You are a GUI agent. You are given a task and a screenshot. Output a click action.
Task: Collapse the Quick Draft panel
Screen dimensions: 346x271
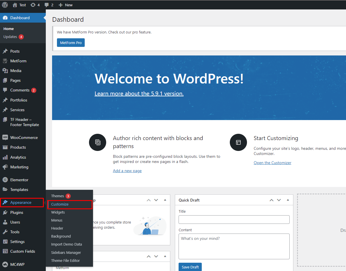point(288,200)
